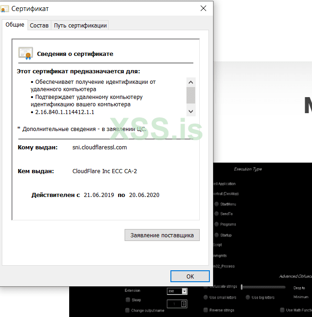This screenshot has height=317, width=312.
Task: Click the Sleep value input field showing 1
Action: click(174, 304)
